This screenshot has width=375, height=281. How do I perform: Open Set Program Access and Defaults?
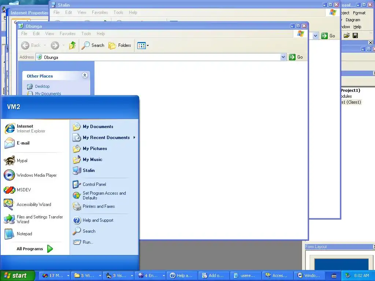click(104, 195)
